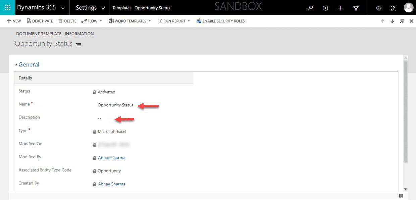This screenshot has height=200, width=416.
Task: Open advanced find with the filter icon
Action: pos(356,8)
